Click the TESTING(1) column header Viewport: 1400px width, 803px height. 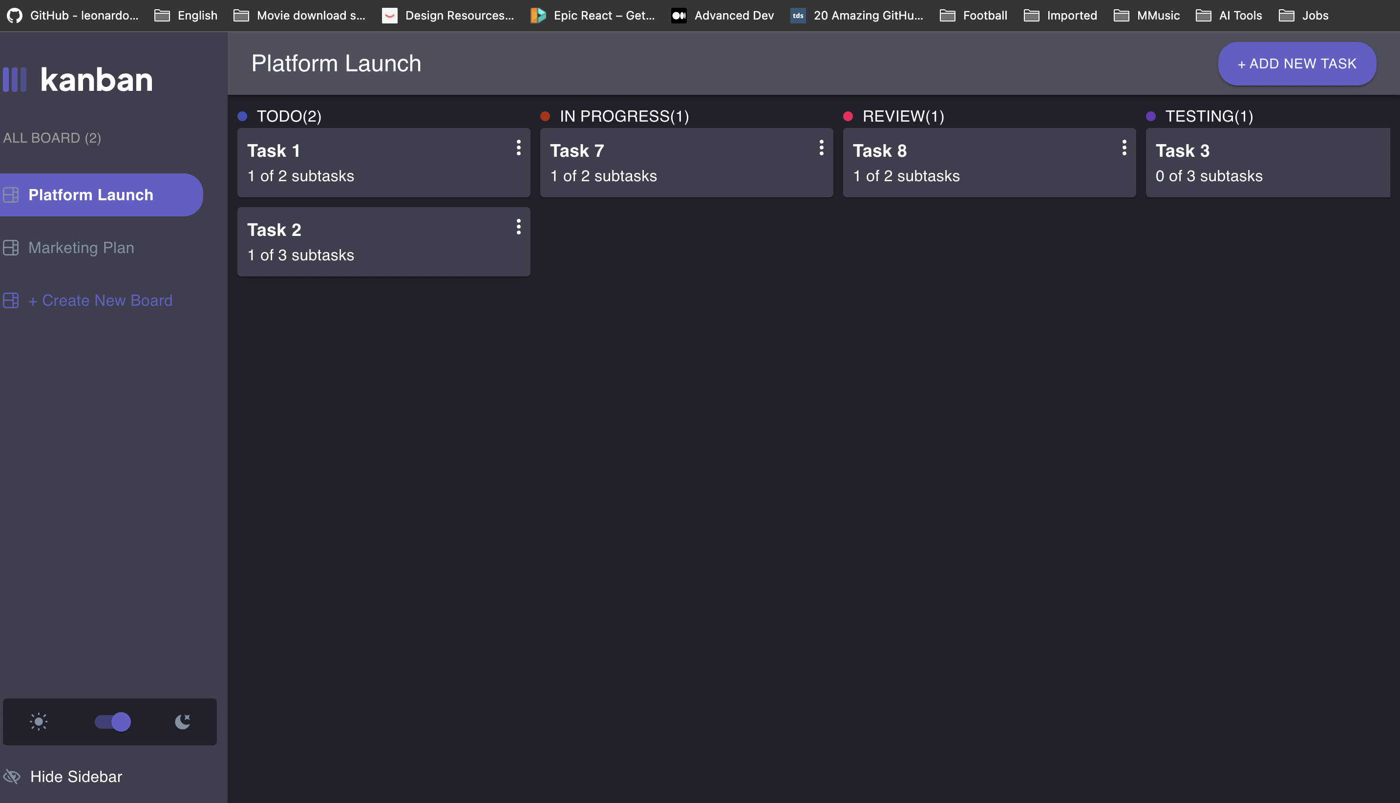[x=1209, y=116]
